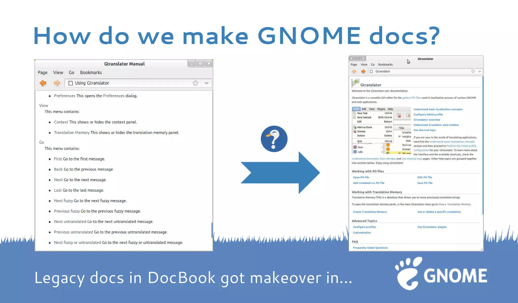
Task: Open 'Customization' link under Advanced Topics
Action: point(362,233)
